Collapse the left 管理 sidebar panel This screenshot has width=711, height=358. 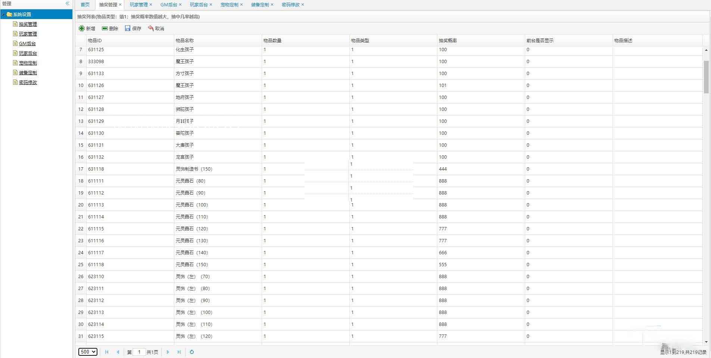coord(68,3)
